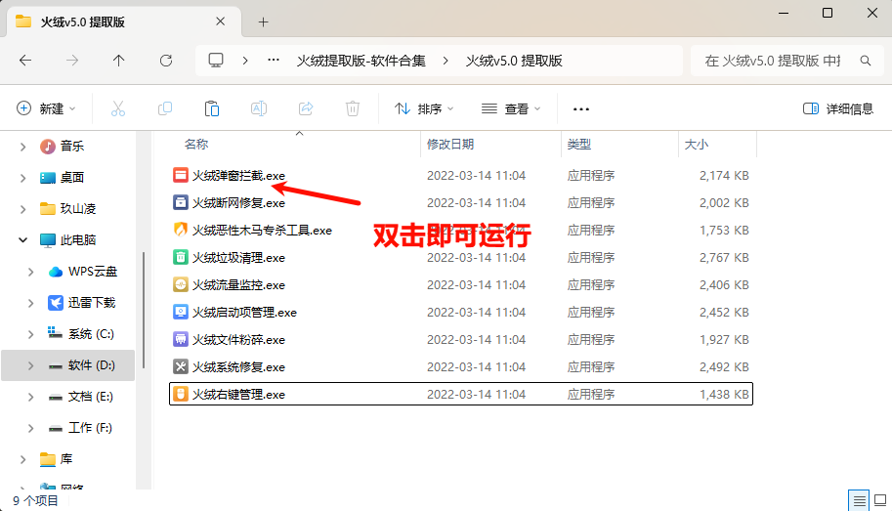Click 火绒v5.0 提取版 breadcrumb segment

click(x=514, y=61)
